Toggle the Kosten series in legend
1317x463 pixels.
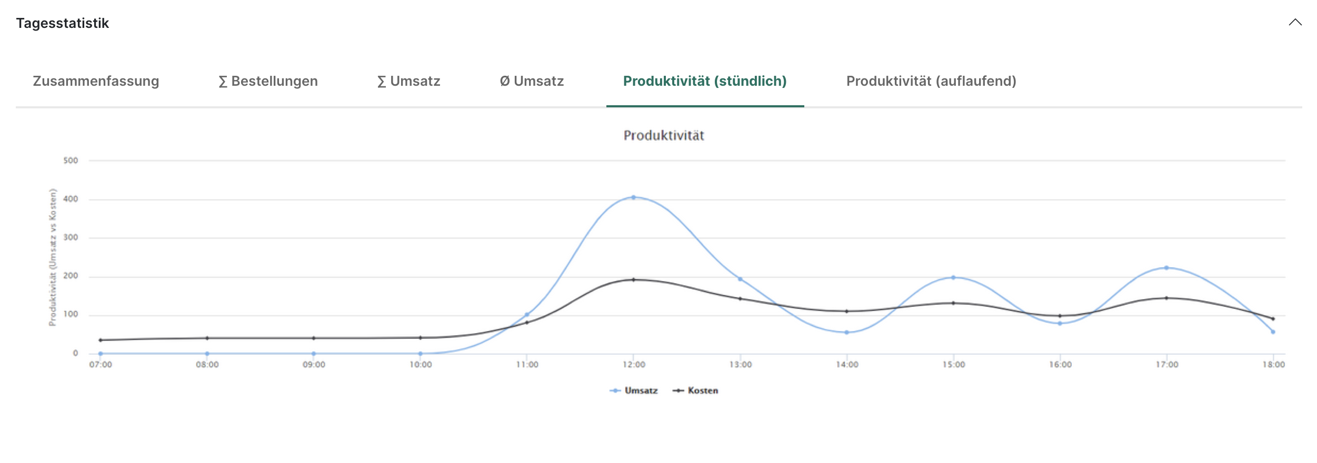click(x=696, y=390)
